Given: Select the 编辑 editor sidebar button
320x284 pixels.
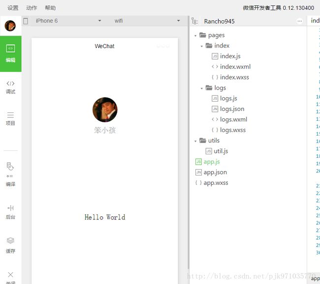Looking at the screenshot, I should click(x=11, y=54).
